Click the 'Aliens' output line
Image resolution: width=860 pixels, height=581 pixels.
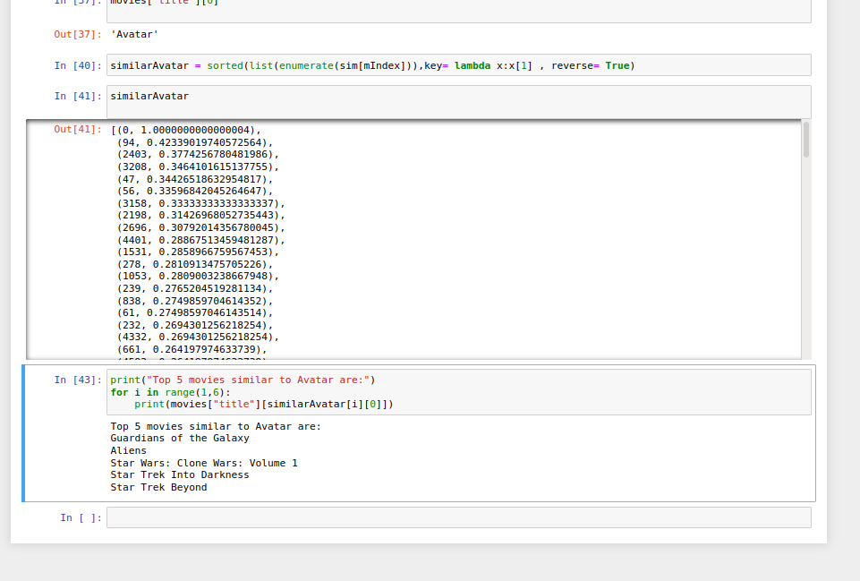click(128, 450)
